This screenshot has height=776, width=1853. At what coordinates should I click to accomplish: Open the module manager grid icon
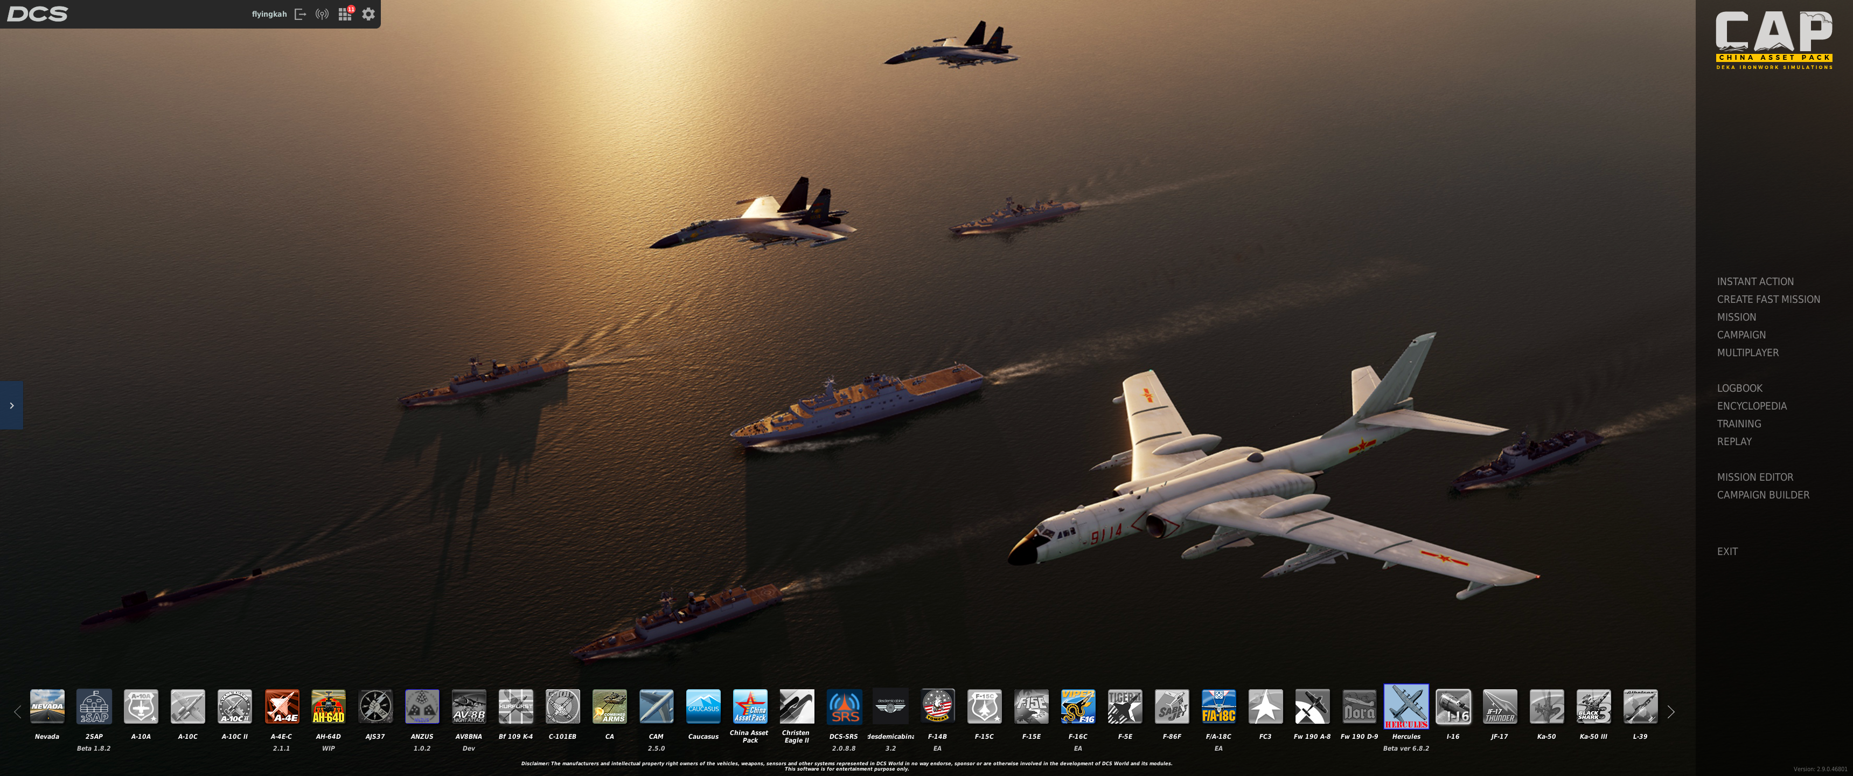coord(345,15)
